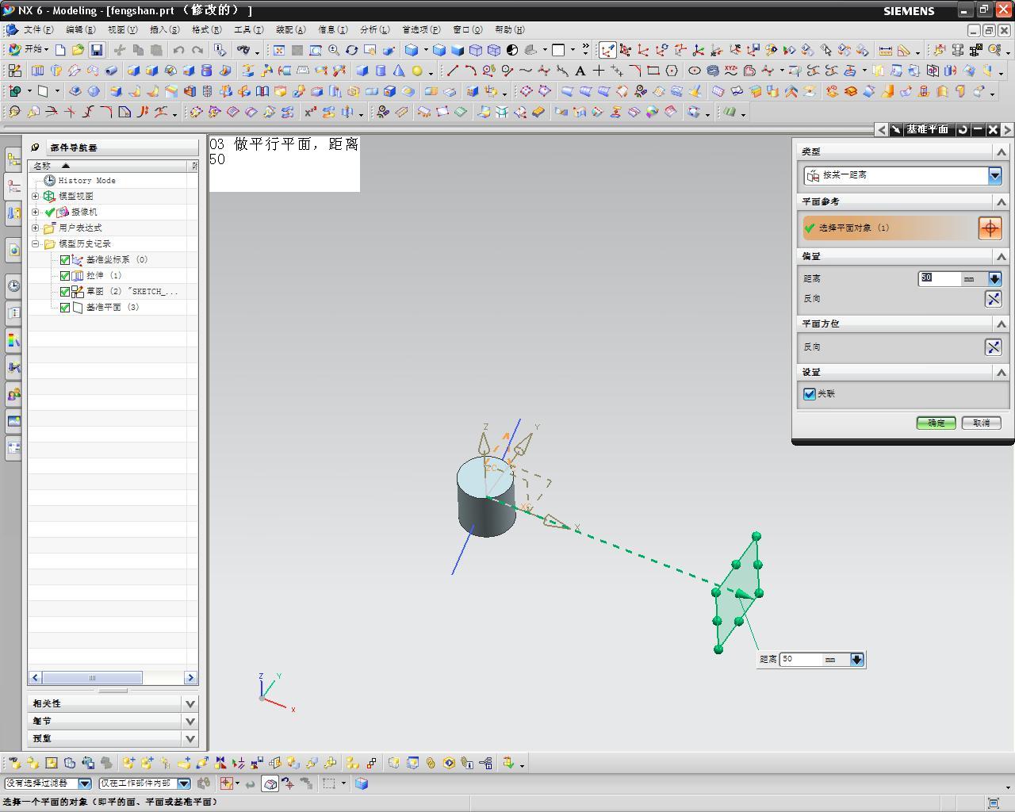Click the distance input field in dialog
This screenshot has height=812, width=1015.
point(940,279)
